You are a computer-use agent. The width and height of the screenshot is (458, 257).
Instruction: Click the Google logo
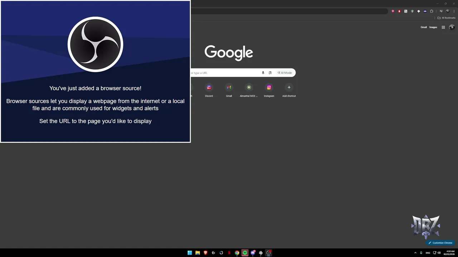click(x=229, y=52)
